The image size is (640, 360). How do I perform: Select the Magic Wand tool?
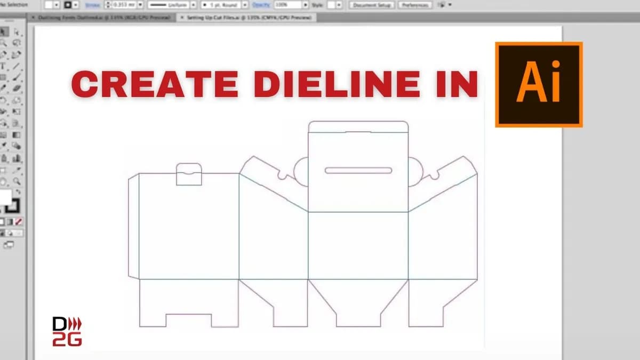(x=4, y=43)
